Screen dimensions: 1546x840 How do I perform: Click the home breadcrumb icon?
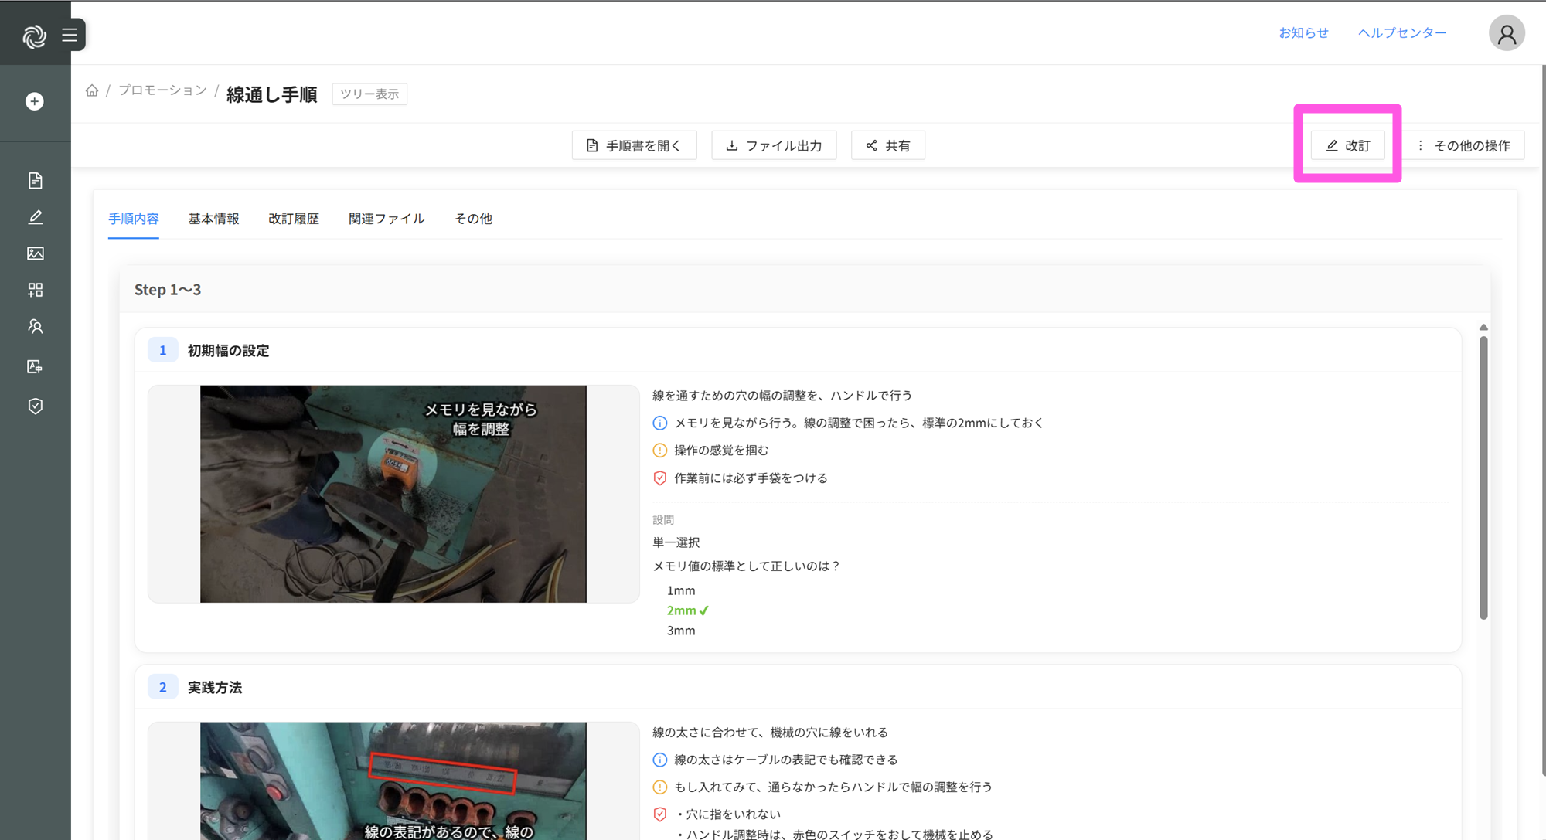coord(92,90)
